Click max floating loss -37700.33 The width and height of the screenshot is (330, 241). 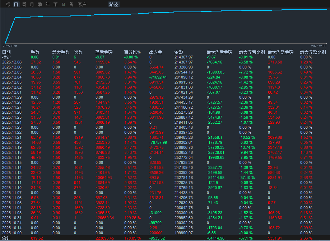215,147
